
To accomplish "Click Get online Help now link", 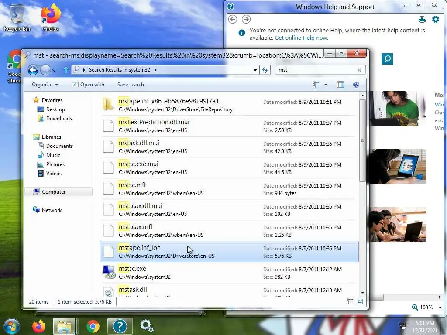I will coord(301,38).
